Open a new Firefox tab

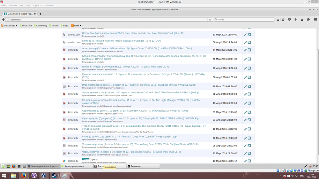tap(40, 14)
